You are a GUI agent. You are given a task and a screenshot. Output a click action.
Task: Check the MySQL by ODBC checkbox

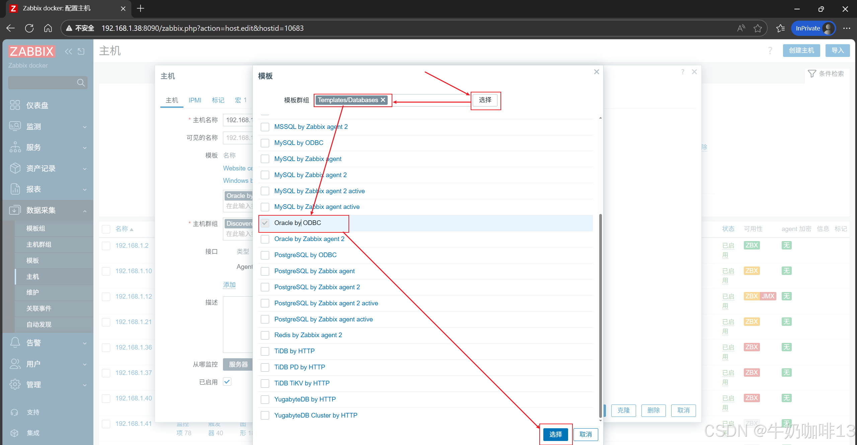pos(265,143)
